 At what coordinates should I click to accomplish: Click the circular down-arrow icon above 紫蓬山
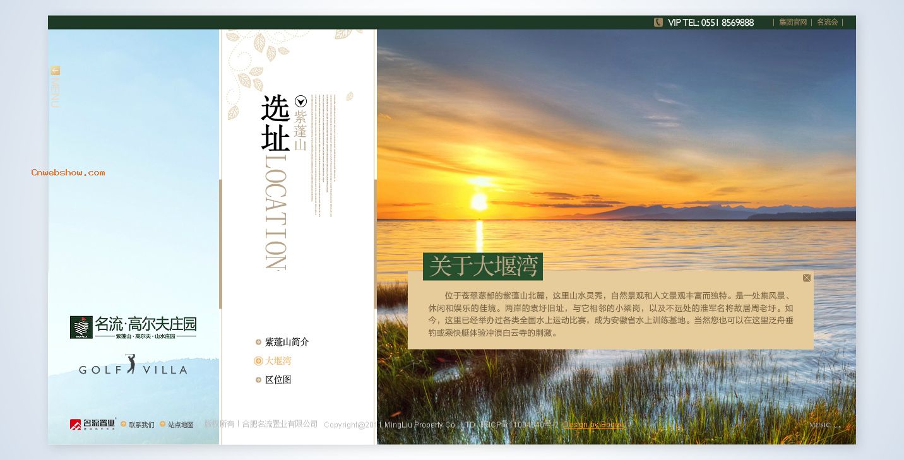300,101
